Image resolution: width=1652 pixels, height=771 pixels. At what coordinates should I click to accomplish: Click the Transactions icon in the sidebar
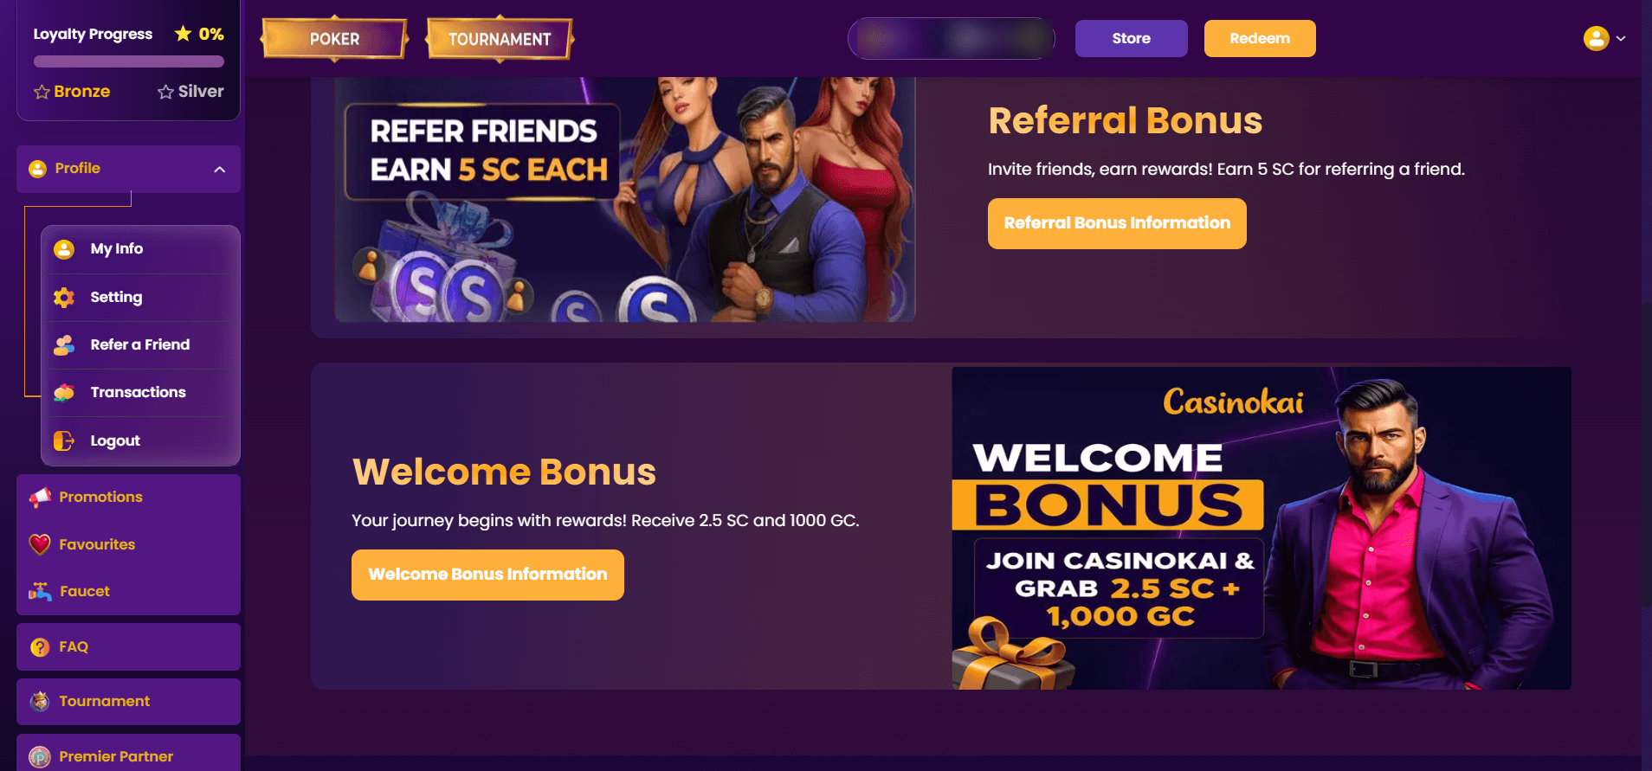click(x=64, y=393)
